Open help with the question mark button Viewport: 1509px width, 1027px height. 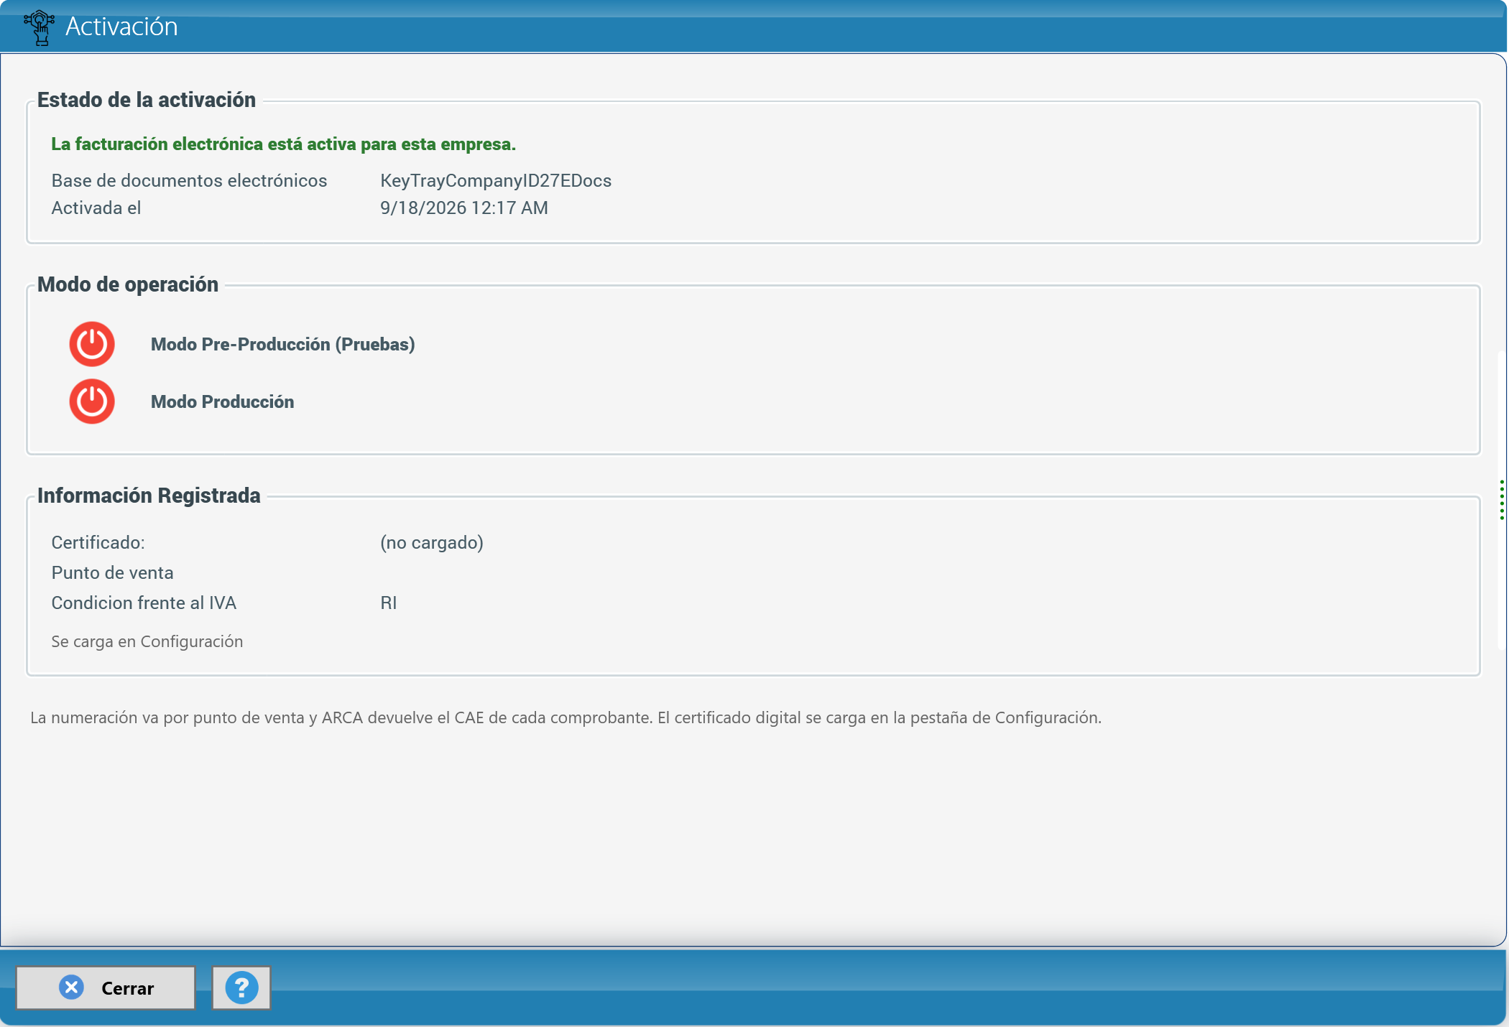241,987
